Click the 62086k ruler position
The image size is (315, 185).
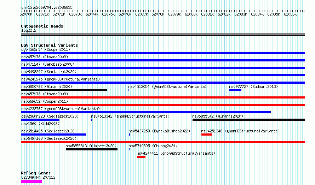[290, 14]
